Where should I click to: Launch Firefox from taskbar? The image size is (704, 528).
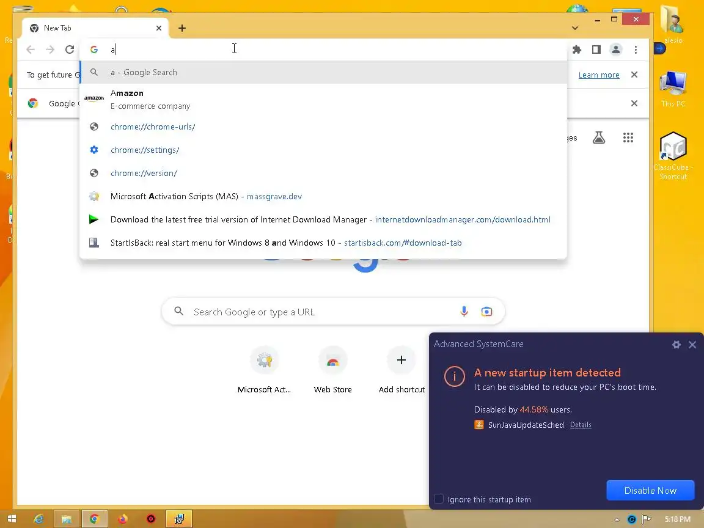click(122, 519)
